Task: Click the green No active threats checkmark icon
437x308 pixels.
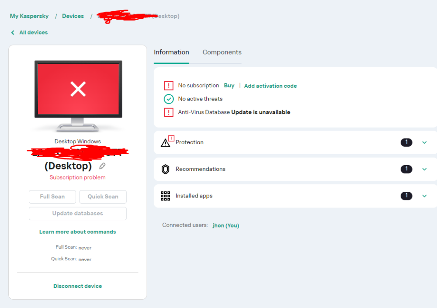Action: [169, 99]
